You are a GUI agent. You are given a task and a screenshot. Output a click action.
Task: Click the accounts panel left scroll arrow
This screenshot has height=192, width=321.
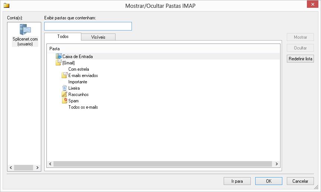click(11, 167)
